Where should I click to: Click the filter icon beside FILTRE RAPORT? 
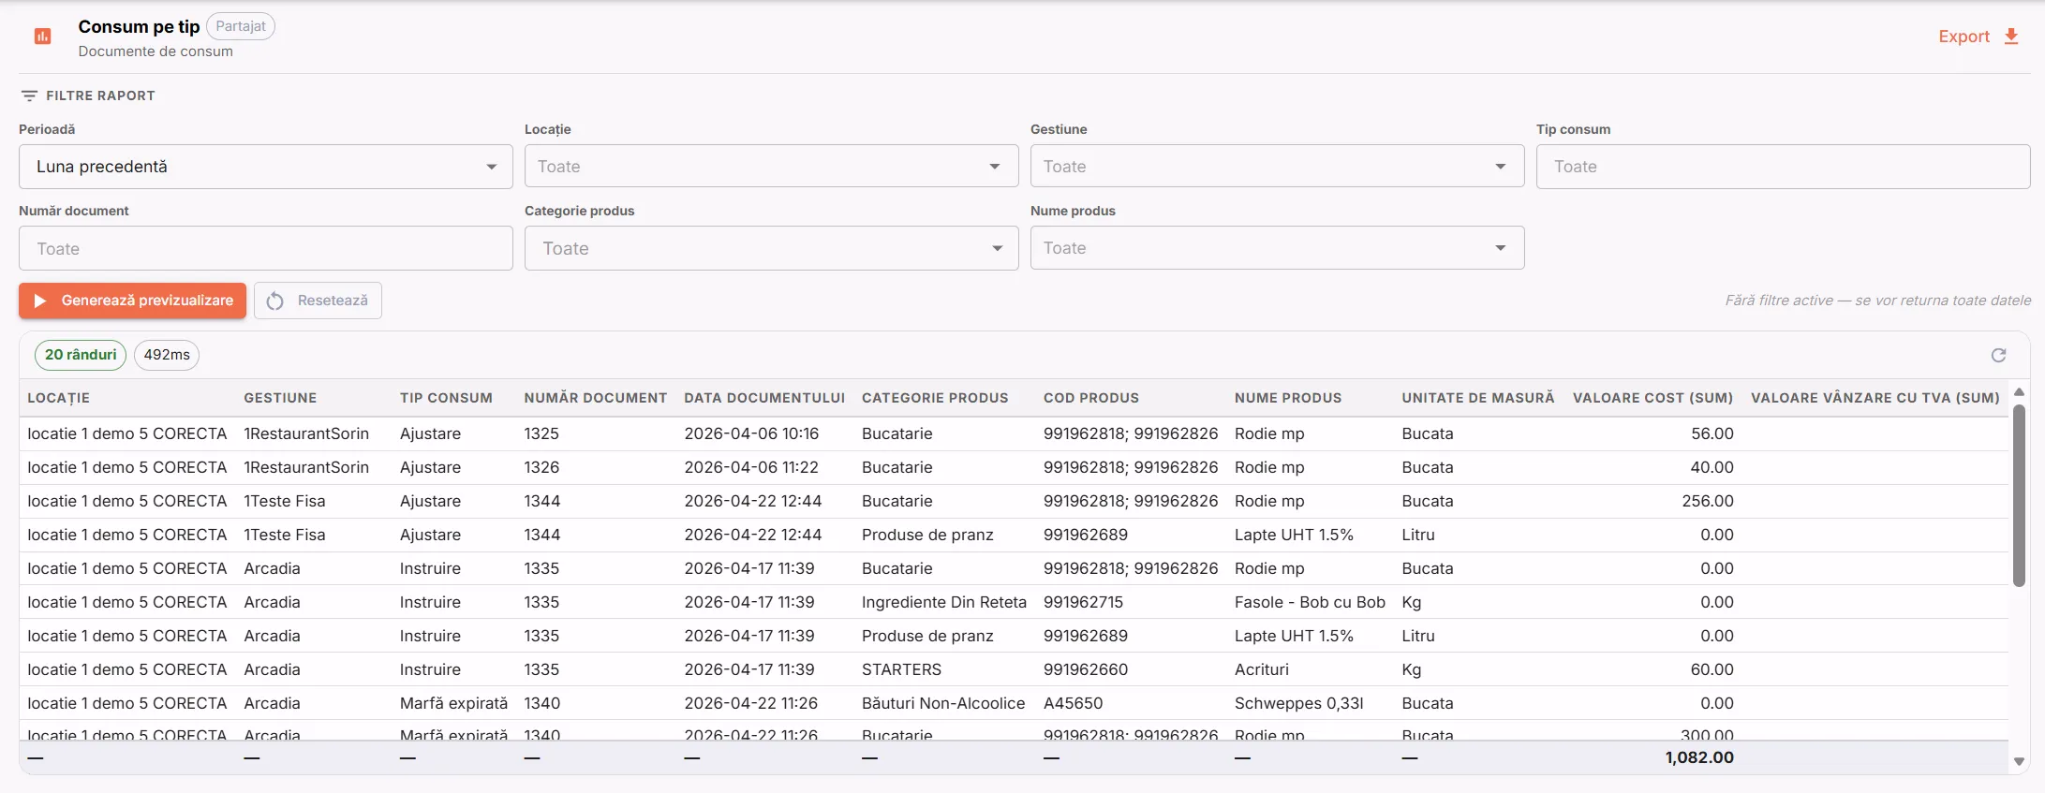[30, 95]
